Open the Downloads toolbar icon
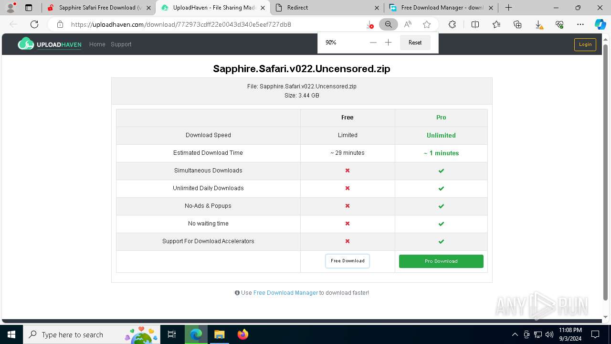 [538, 24]
